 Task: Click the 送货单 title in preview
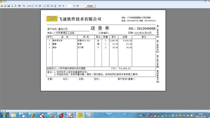[x=100, y=28]
